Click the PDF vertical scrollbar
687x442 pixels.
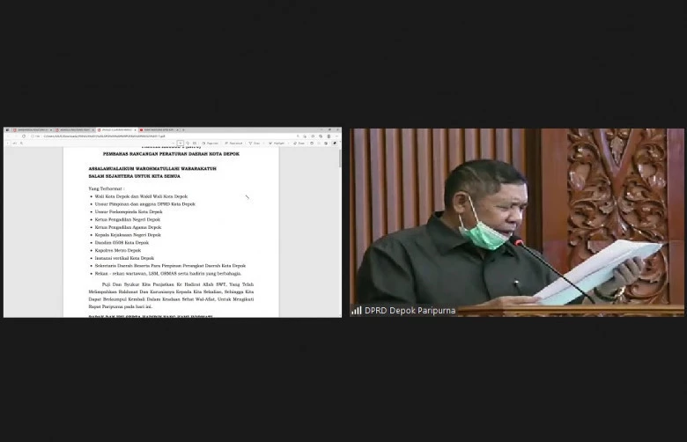[340, 158]
